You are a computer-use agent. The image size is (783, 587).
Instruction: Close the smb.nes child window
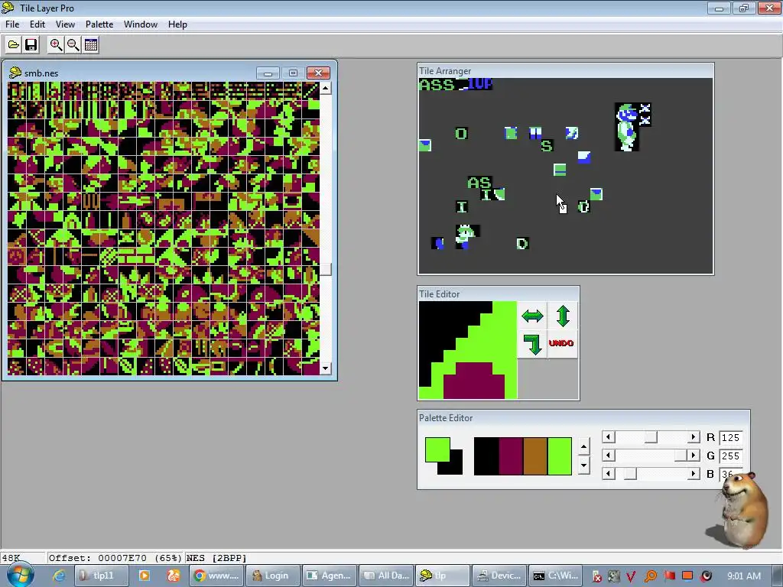(318, 73)
